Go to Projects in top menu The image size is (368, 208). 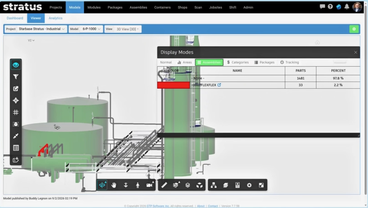[x=56, y=7]
